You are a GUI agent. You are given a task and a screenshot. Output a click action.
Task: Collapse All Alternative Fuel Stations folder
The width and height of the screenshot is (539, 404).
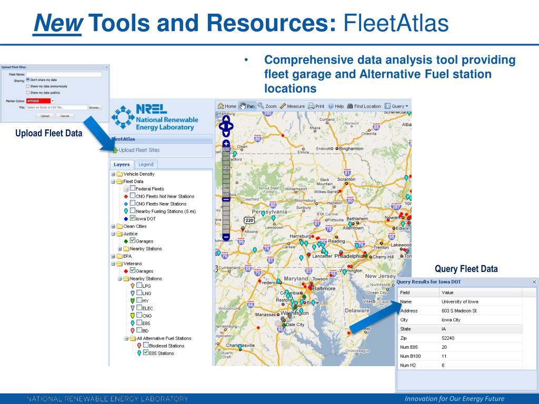(x=126, y=338)
